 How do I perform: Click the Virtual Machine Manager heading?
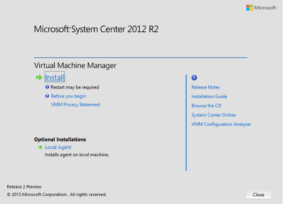(x=75, y=66)
